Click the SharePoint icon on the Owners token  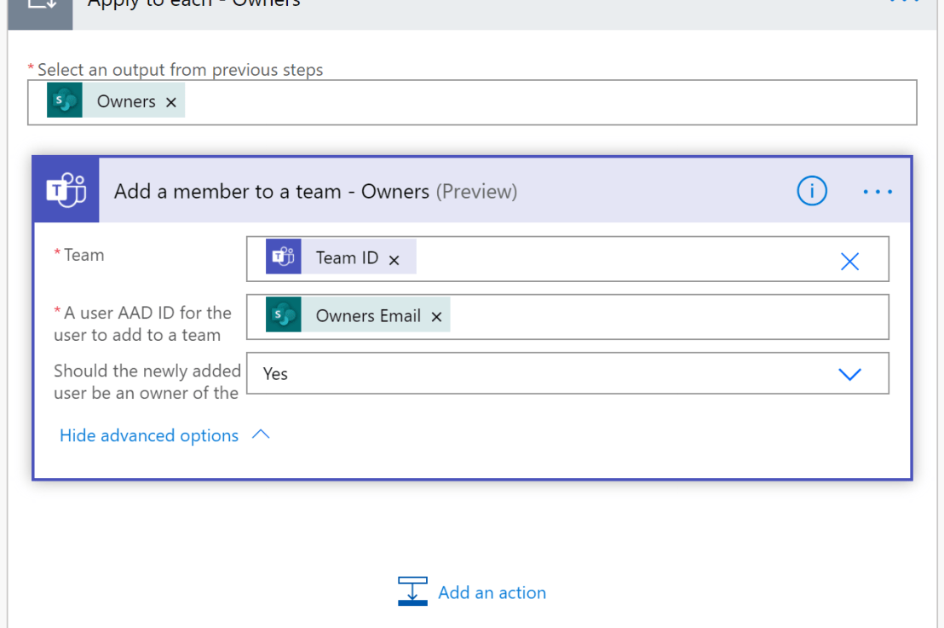[x=64, y=101]
